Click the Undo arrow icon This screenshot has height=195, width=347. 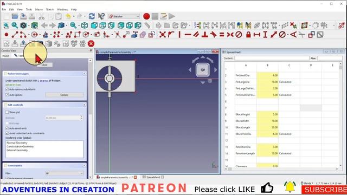68,16
